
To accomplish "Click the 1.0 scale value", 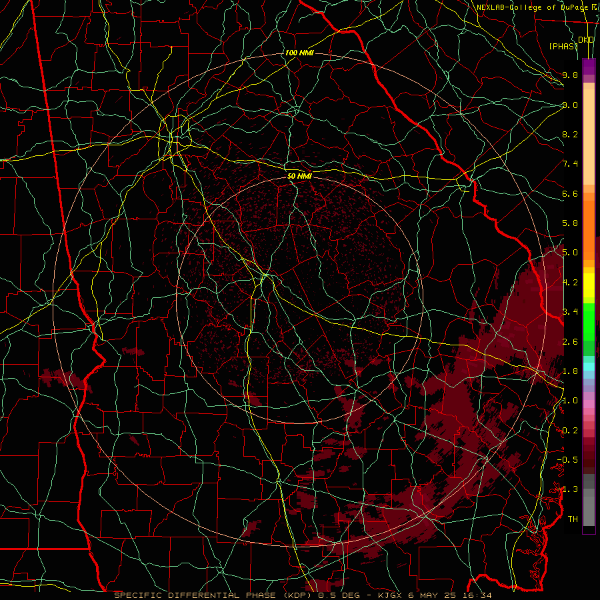I will pos(570,401).
